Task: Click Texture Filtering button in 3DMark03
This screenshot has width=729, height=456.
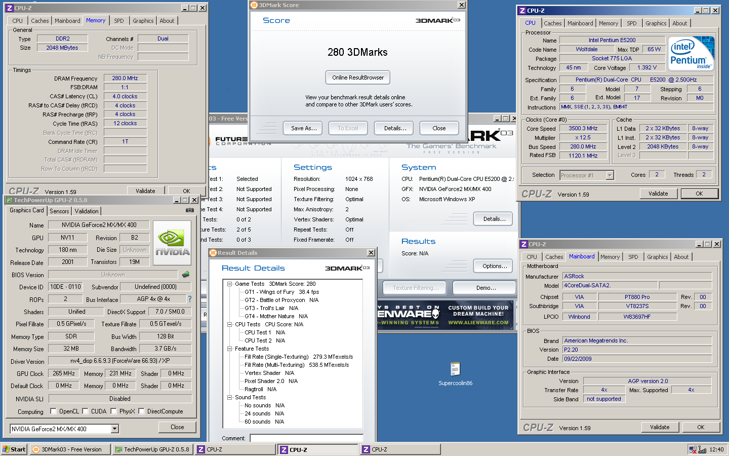Action: tap(414, 288)
